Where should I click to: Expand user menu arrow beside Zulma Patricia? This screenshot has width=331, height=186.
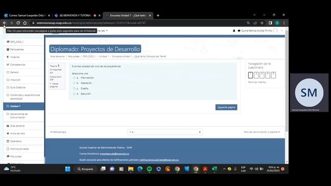click(281, 30)
